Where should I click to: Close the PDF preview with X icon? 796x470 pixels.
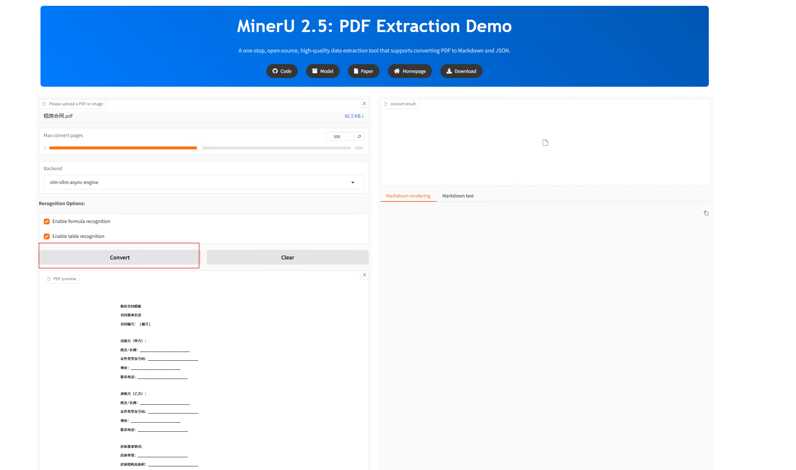pos(364,275)
